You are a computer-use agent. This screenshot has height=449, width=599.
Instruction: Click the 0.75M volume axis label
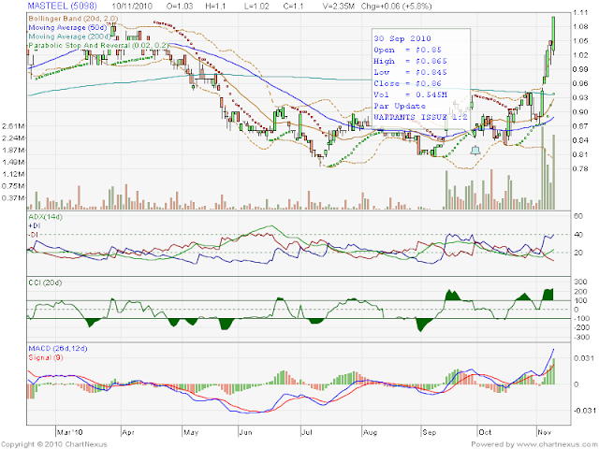(13, 186)
